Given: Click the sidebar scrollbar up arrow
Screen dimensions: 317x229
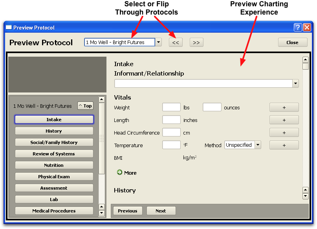Looking at the screenshot, I should pyautogui.click(x=101, y=100).
